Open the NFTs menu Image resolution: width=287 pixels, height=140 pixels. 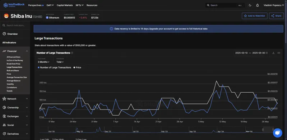(x=80, y=5)
